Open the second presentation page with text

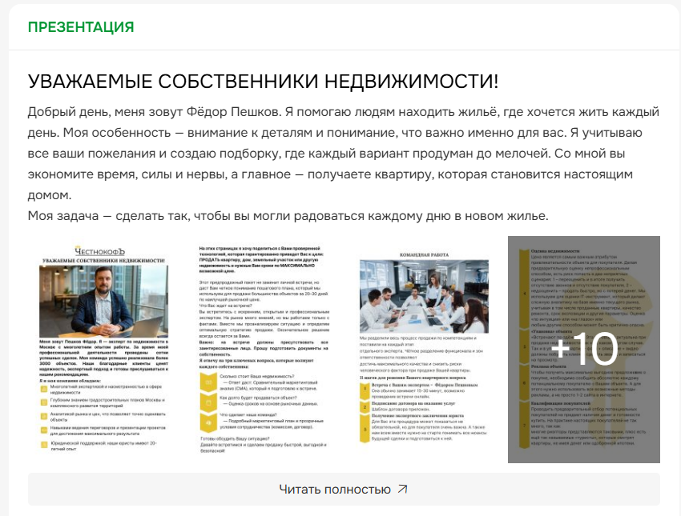pos(264,350)
